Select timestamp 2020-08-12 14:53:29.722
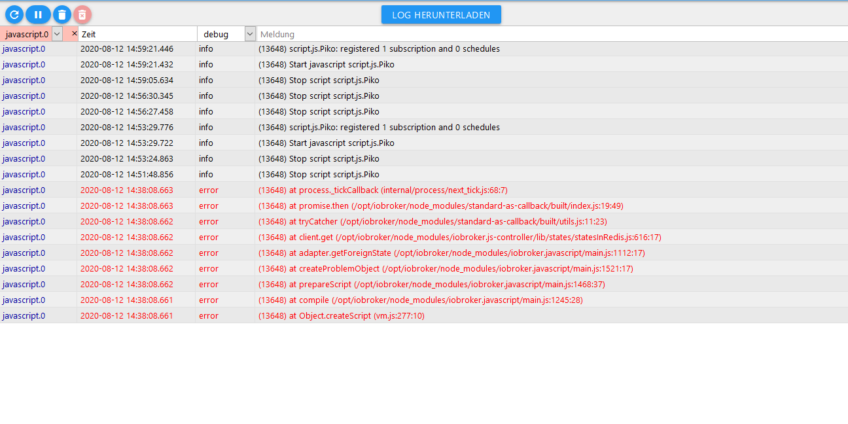848x424 pixels. click(x=127, y=143)
